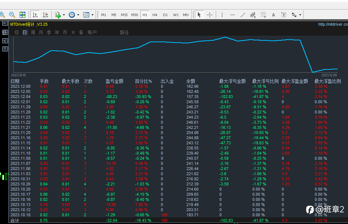This screenshot has height=224, width=348.
Task: Open the Arrows objects dropdown arrow
Action: click(300, 15)
